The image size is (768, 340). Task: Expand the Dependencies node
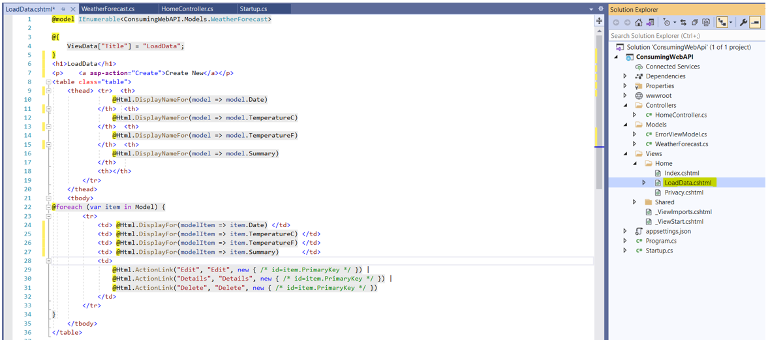click(x=625, y=76)
